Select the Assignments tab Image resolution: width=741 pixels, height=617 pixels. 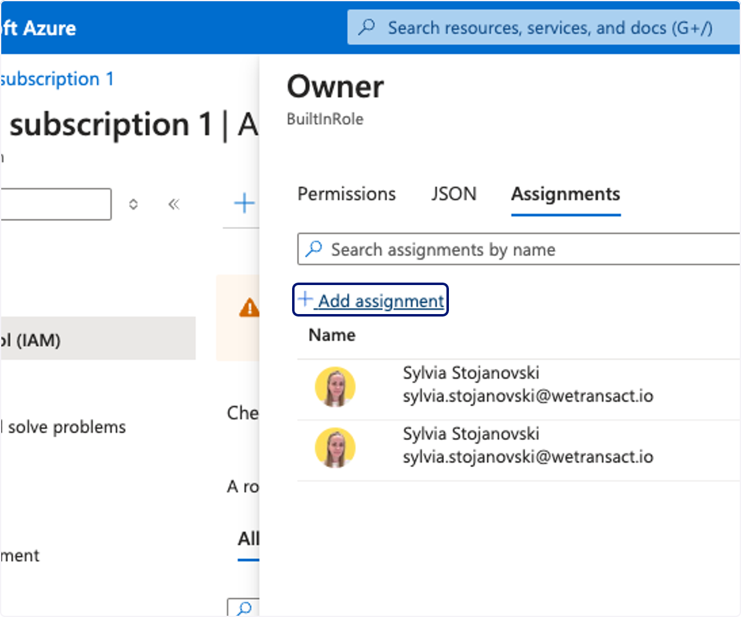point(566,194)
